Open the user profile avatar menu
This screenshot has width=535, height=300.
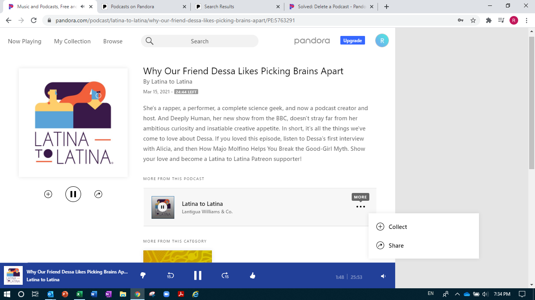pos(382,41)
